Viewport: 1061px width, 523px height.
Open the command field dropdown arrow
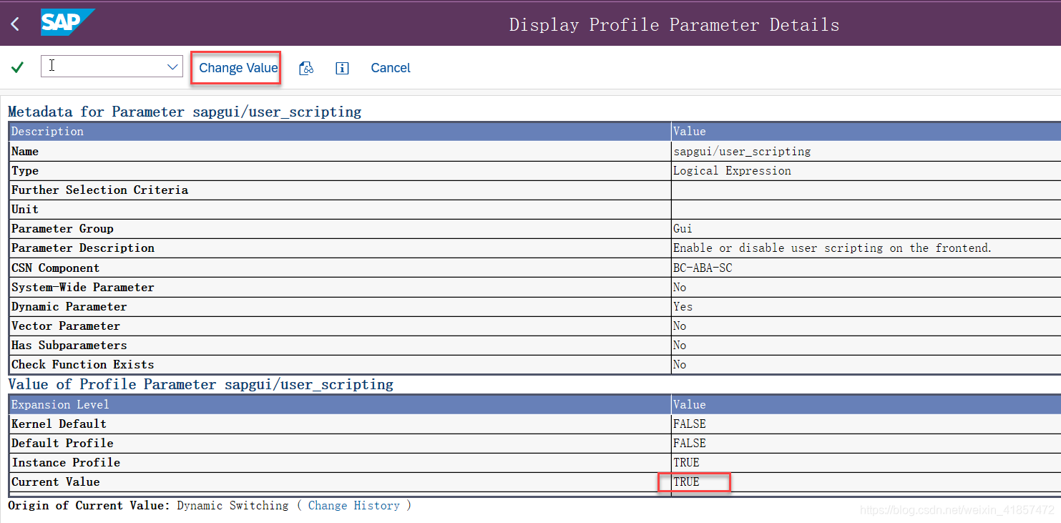click(x=172, y=67)
